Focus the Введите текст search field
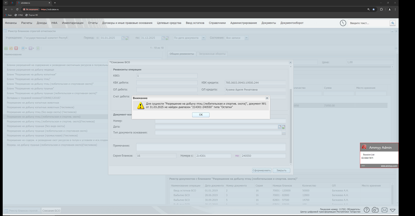This screenshot has height=216, width=415. [368, 23]
